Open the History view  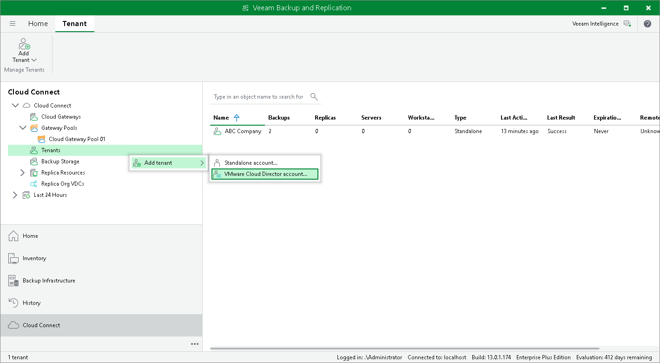[x=31, y=303]
